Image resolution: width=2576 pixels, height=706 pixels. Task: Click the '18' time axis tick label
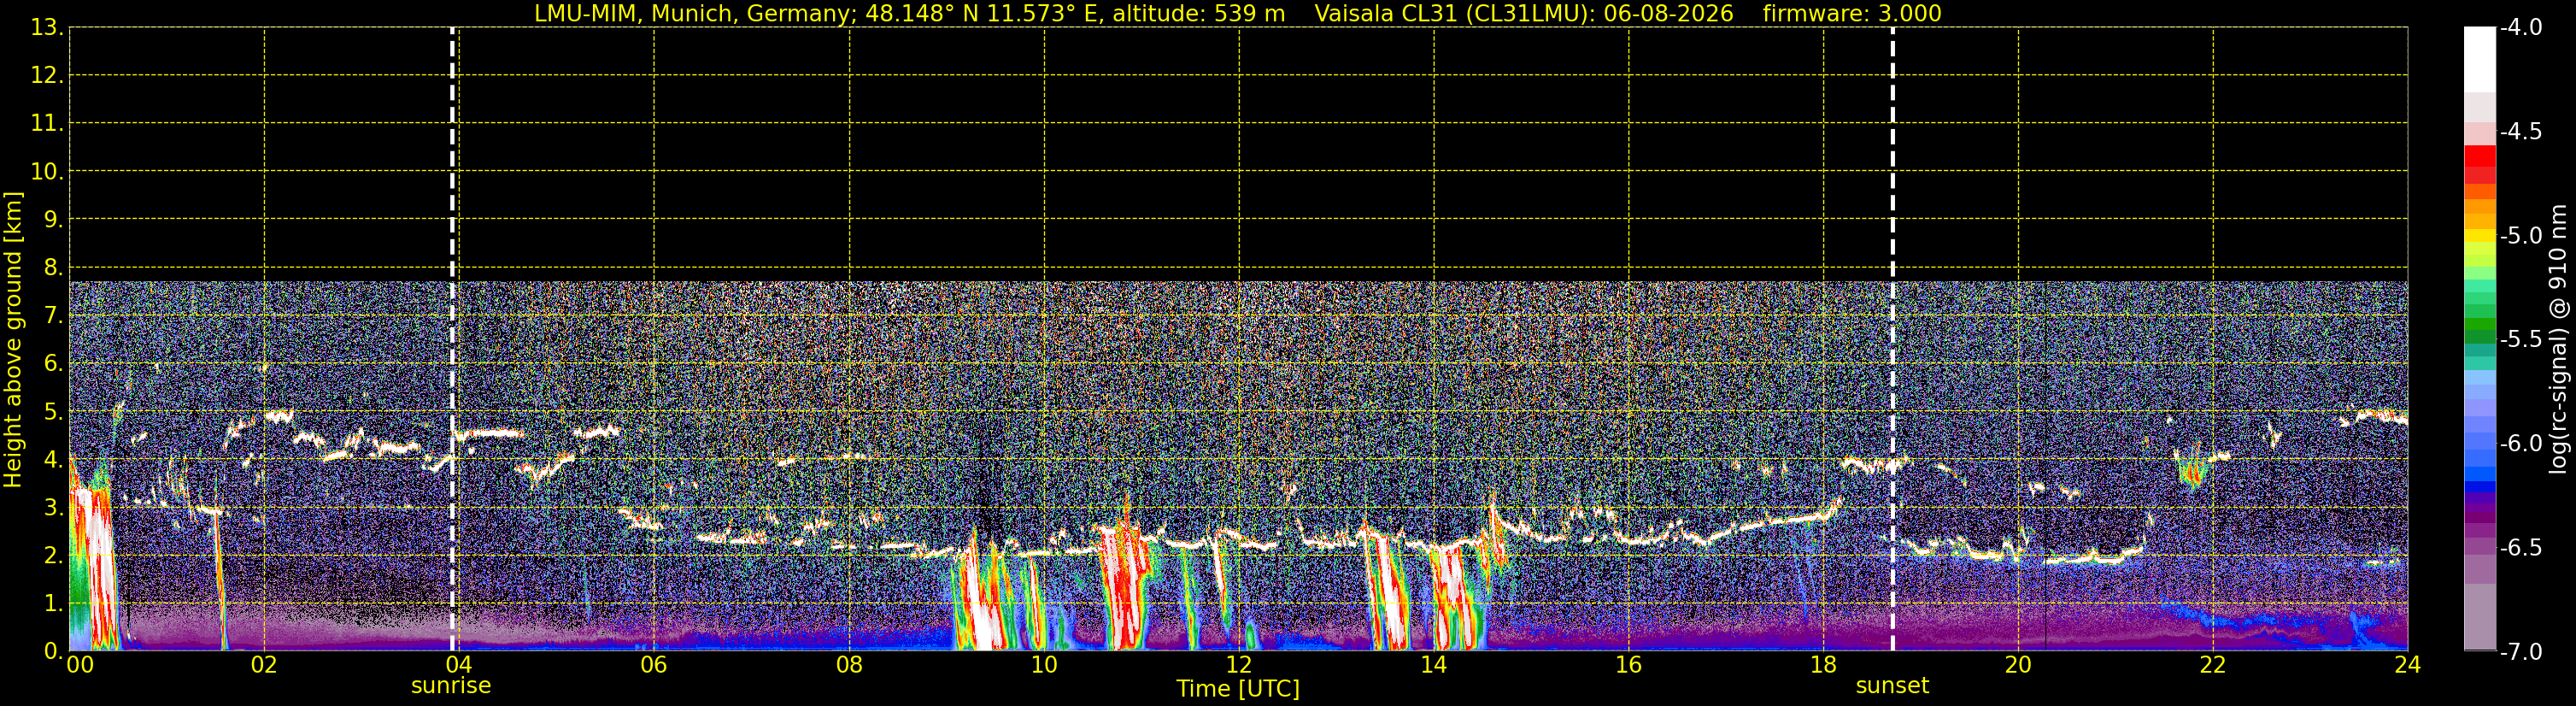pyautogui.click(x=1824, y=665)
